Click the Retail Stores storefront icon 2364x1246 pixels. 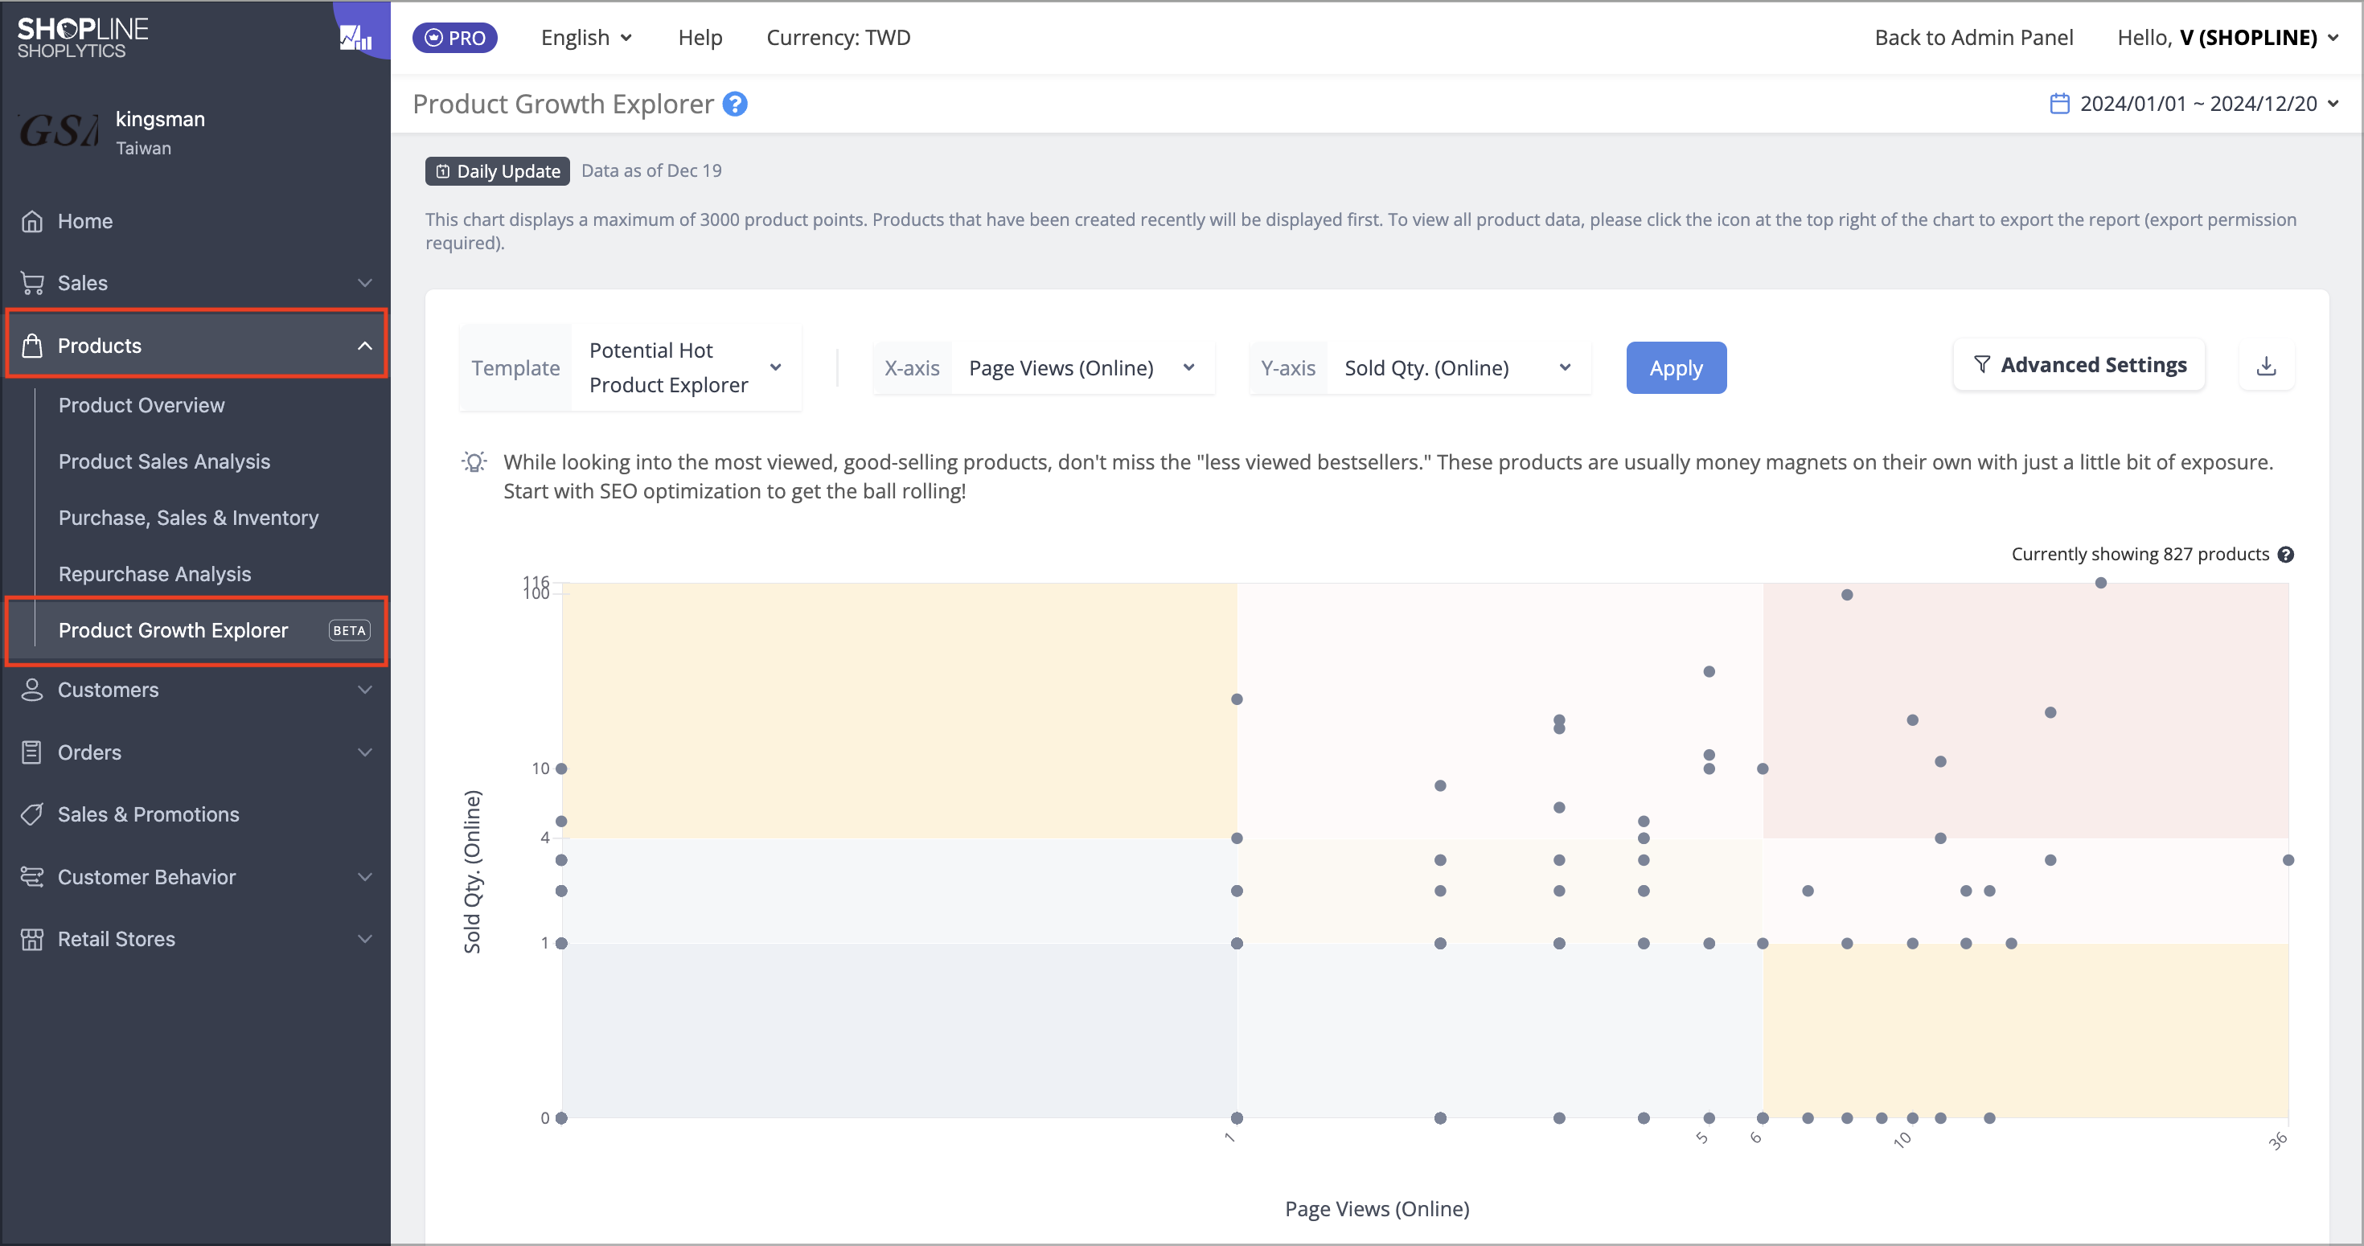click(32, 939)
